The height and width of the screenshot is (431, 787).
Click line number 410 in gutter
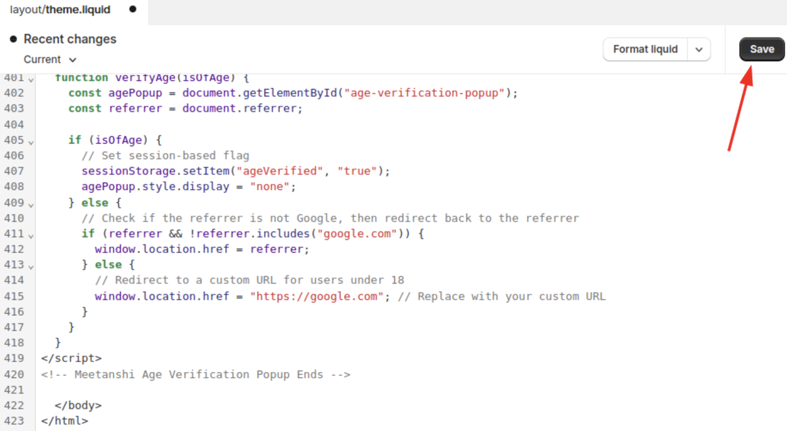pyautogui.click(x=14, y=218)
